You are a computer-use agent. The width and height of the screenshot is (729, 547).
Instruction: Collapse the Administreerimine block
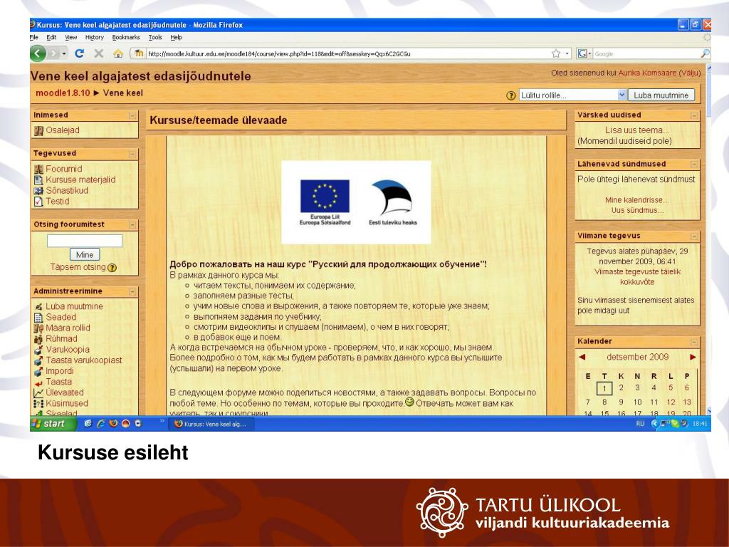coord(132,291)
